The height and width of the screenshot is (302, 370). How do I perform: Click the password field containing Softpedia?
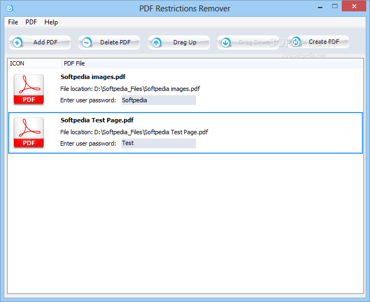point(159,100)
